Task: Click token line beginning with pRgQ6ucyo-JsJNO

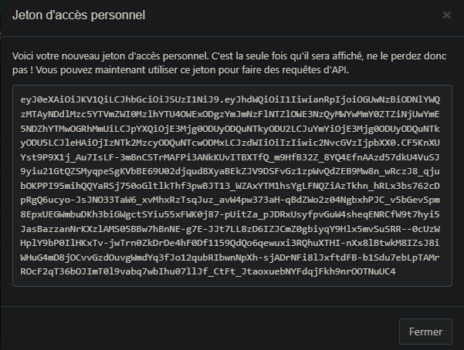Action: coord(230,200)
